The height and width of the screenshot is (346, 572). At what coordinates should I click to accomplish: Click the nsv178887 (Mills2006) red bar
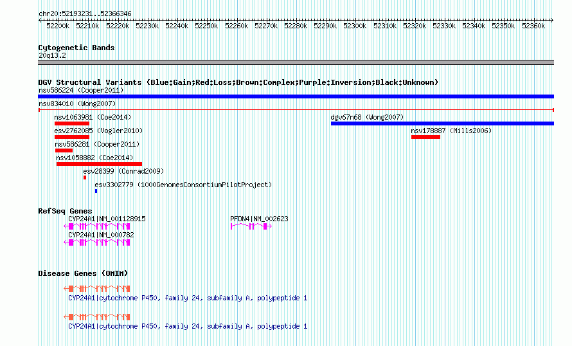425,137
